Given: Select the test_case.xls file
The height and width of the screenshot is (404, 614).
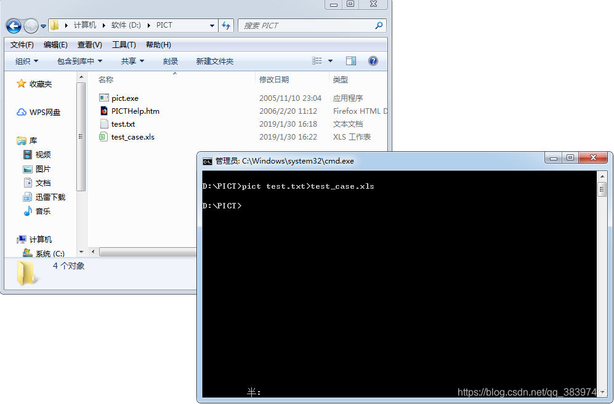Looking at the screenshot, I should (133, 137).
